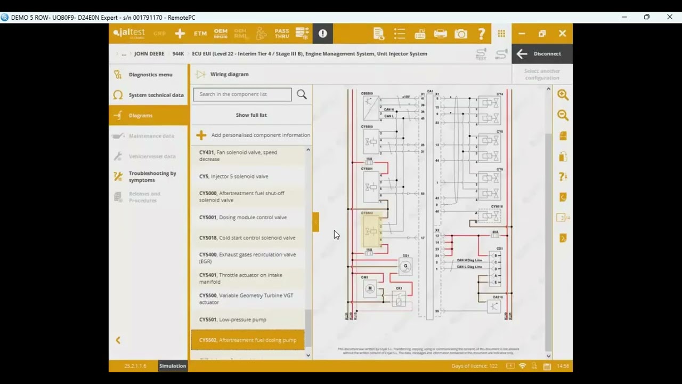
Task: Open the ETM module
Action: click(x=200, y=34)
